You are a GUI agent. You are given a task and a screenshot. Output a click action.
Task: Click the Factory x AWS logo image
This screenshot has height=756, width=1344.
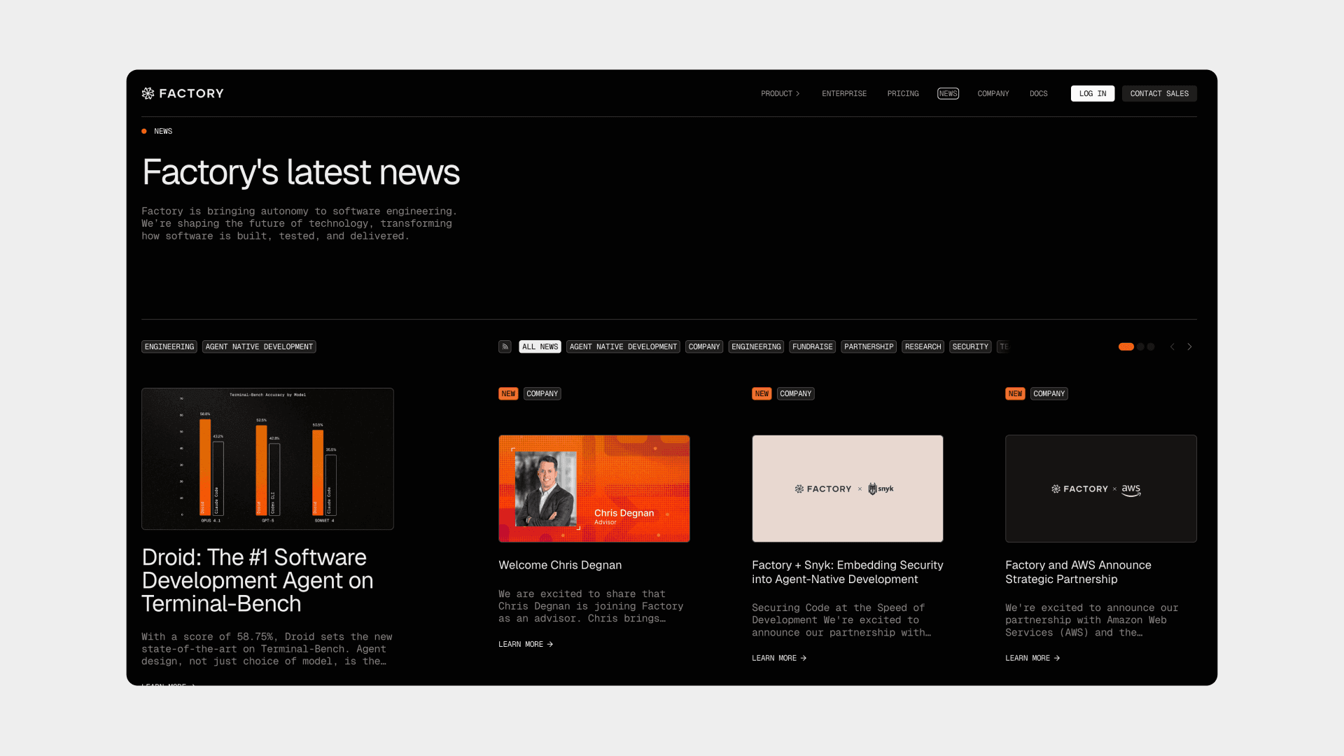coord(1100,489)
